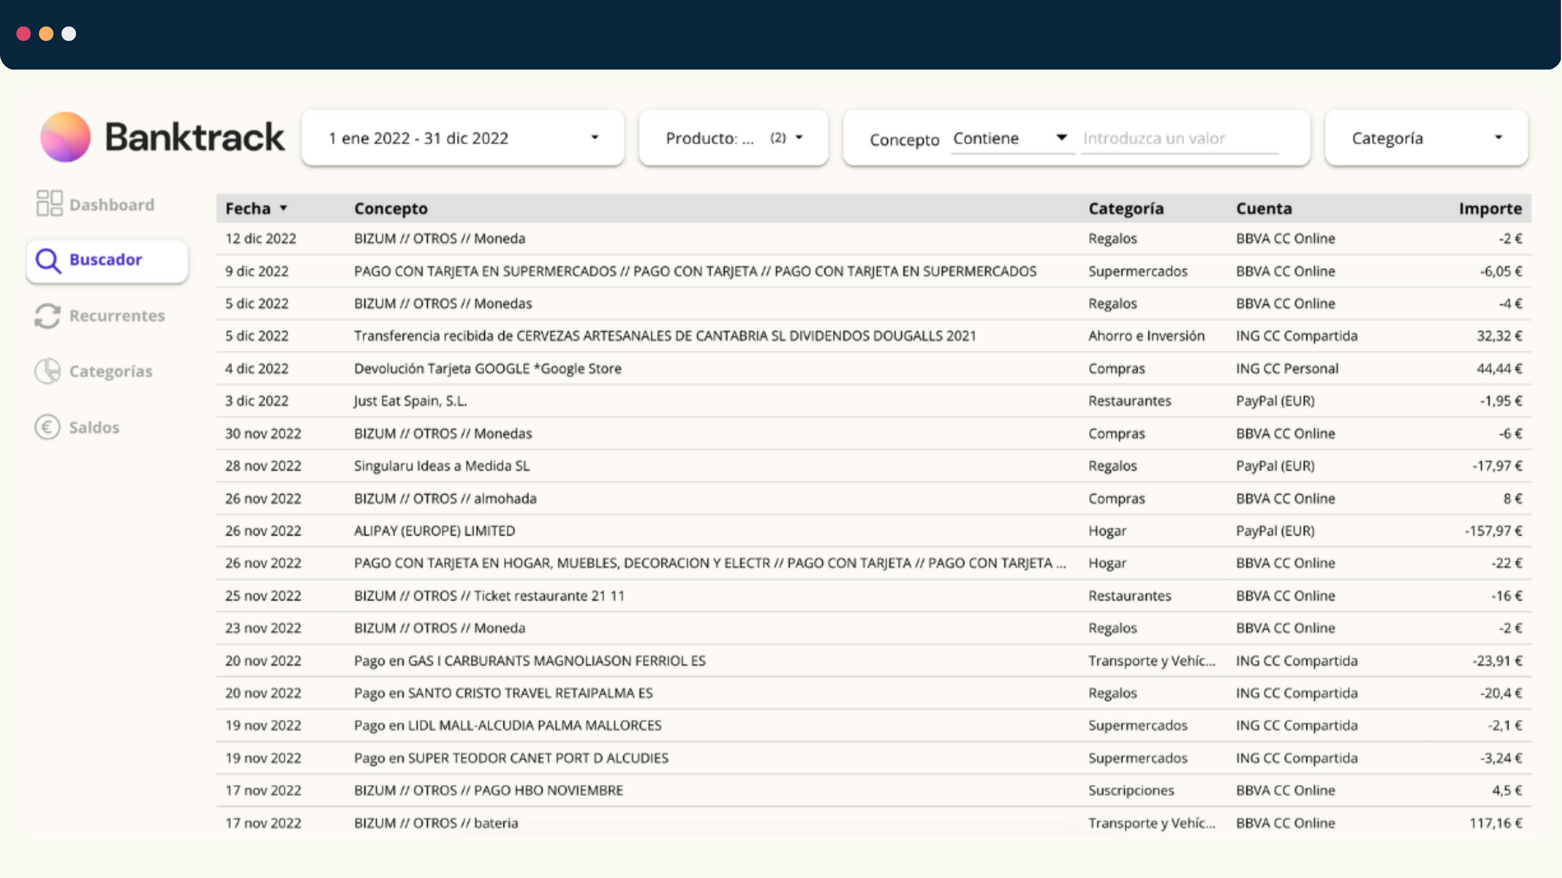Click ING CC Personal account cell

click(x=1287, y=369)
